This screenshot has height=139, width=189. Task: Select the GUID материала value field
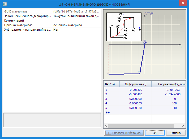76,12
